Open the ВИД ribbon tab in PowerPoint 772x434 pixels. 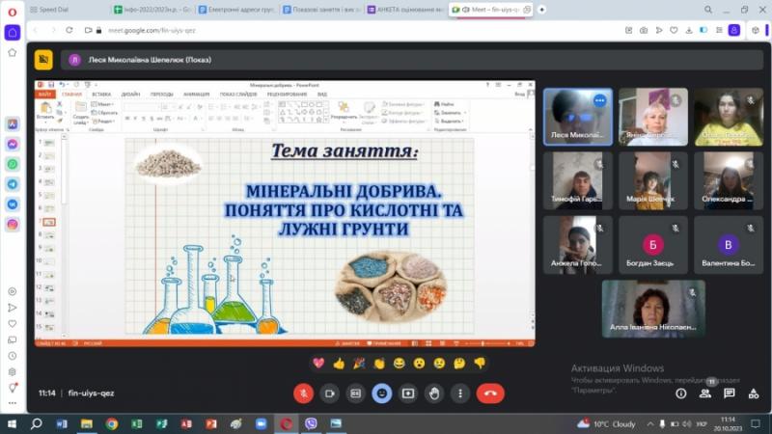[x=322, y=94]
